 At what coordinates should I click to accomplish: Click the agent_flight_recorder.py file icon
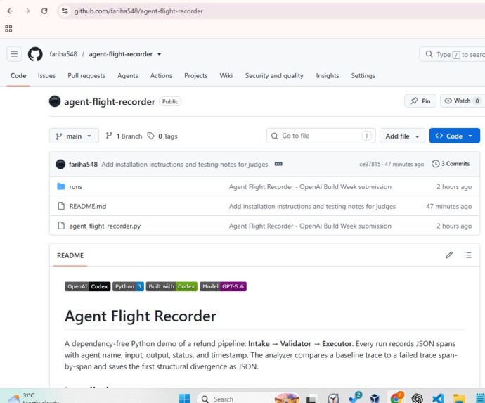(61, 226)
